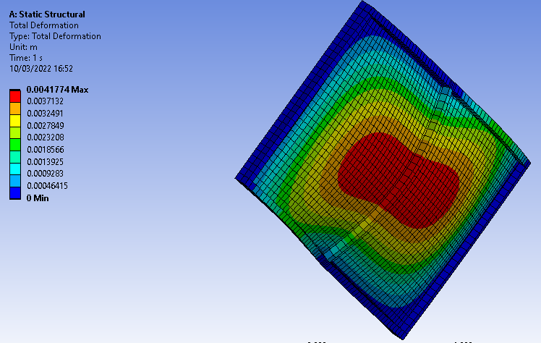Click the 0 Min legend label
The height and width of the screenshot is (343, 541).
tap(38, 198)
